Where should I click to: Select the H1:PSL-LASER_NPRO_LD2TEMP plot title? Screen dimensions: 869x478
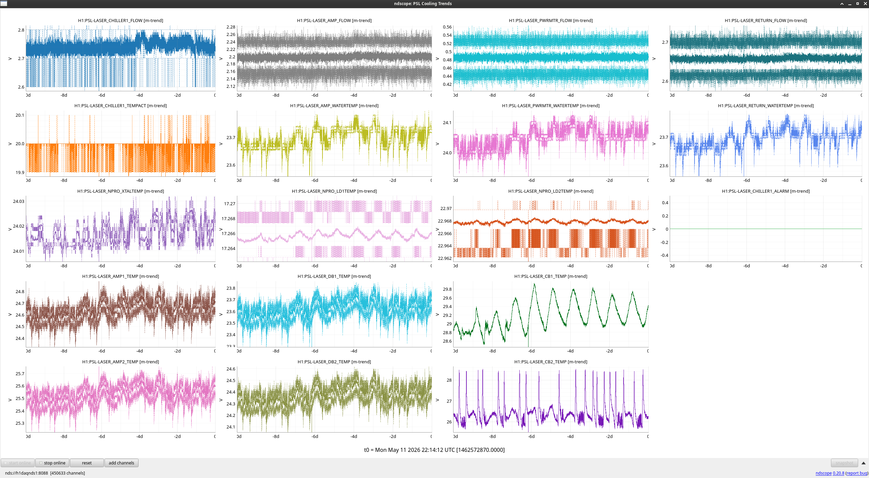point(551,191)
